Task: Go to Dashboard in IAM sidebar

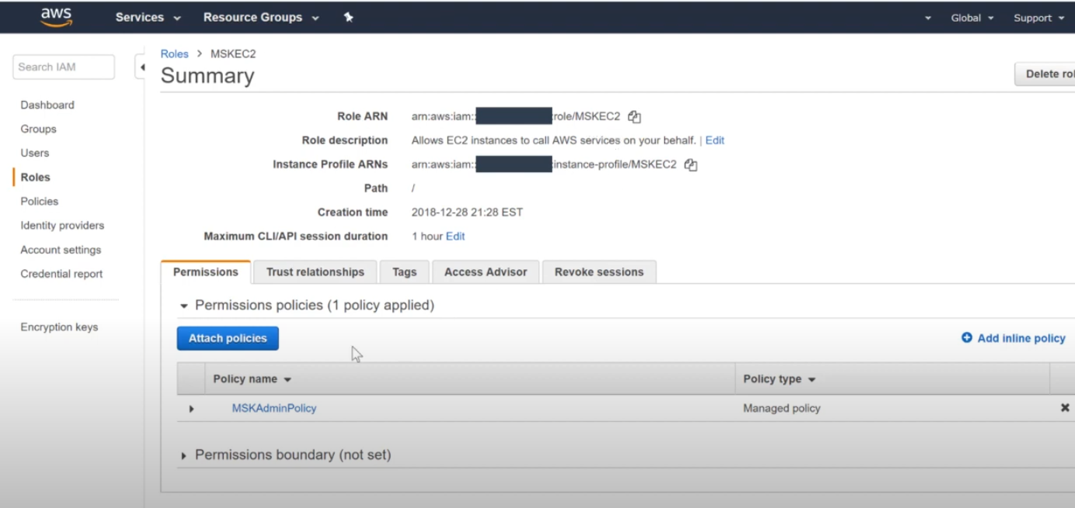Action: pos(47,105)
